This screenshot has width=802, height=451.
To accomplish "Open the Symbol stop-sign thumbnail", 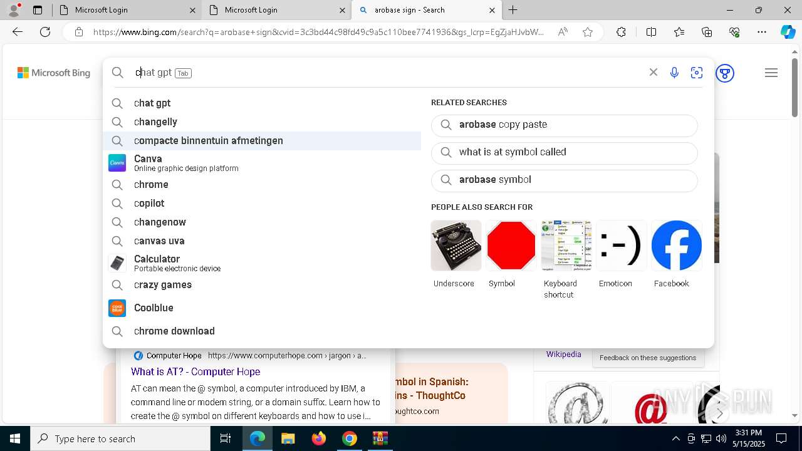I will point(511,246).
